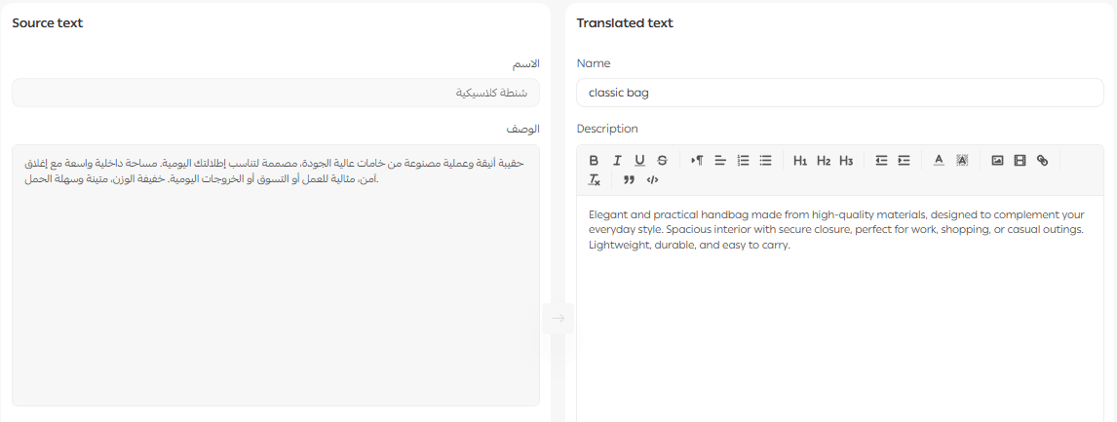Apply Heading 3 style
This screenshot has height=422, width=1117.
(846, 161)
